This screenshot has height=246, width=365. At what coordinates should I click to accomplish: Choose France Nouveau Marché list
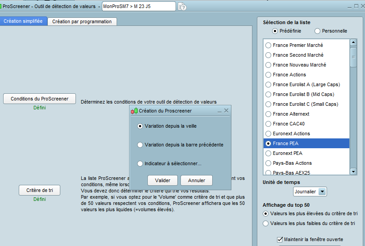pos(306,65)
